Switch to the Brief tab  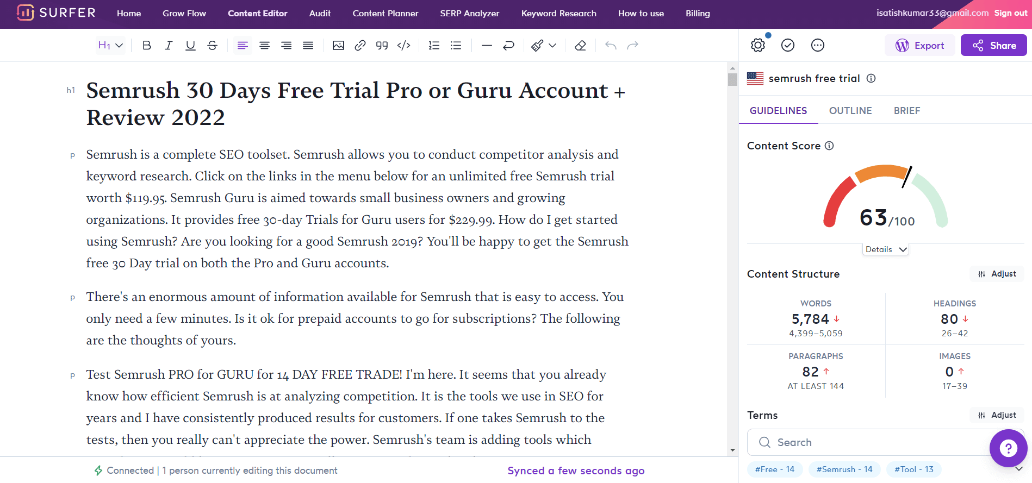(x=907, y=111)
